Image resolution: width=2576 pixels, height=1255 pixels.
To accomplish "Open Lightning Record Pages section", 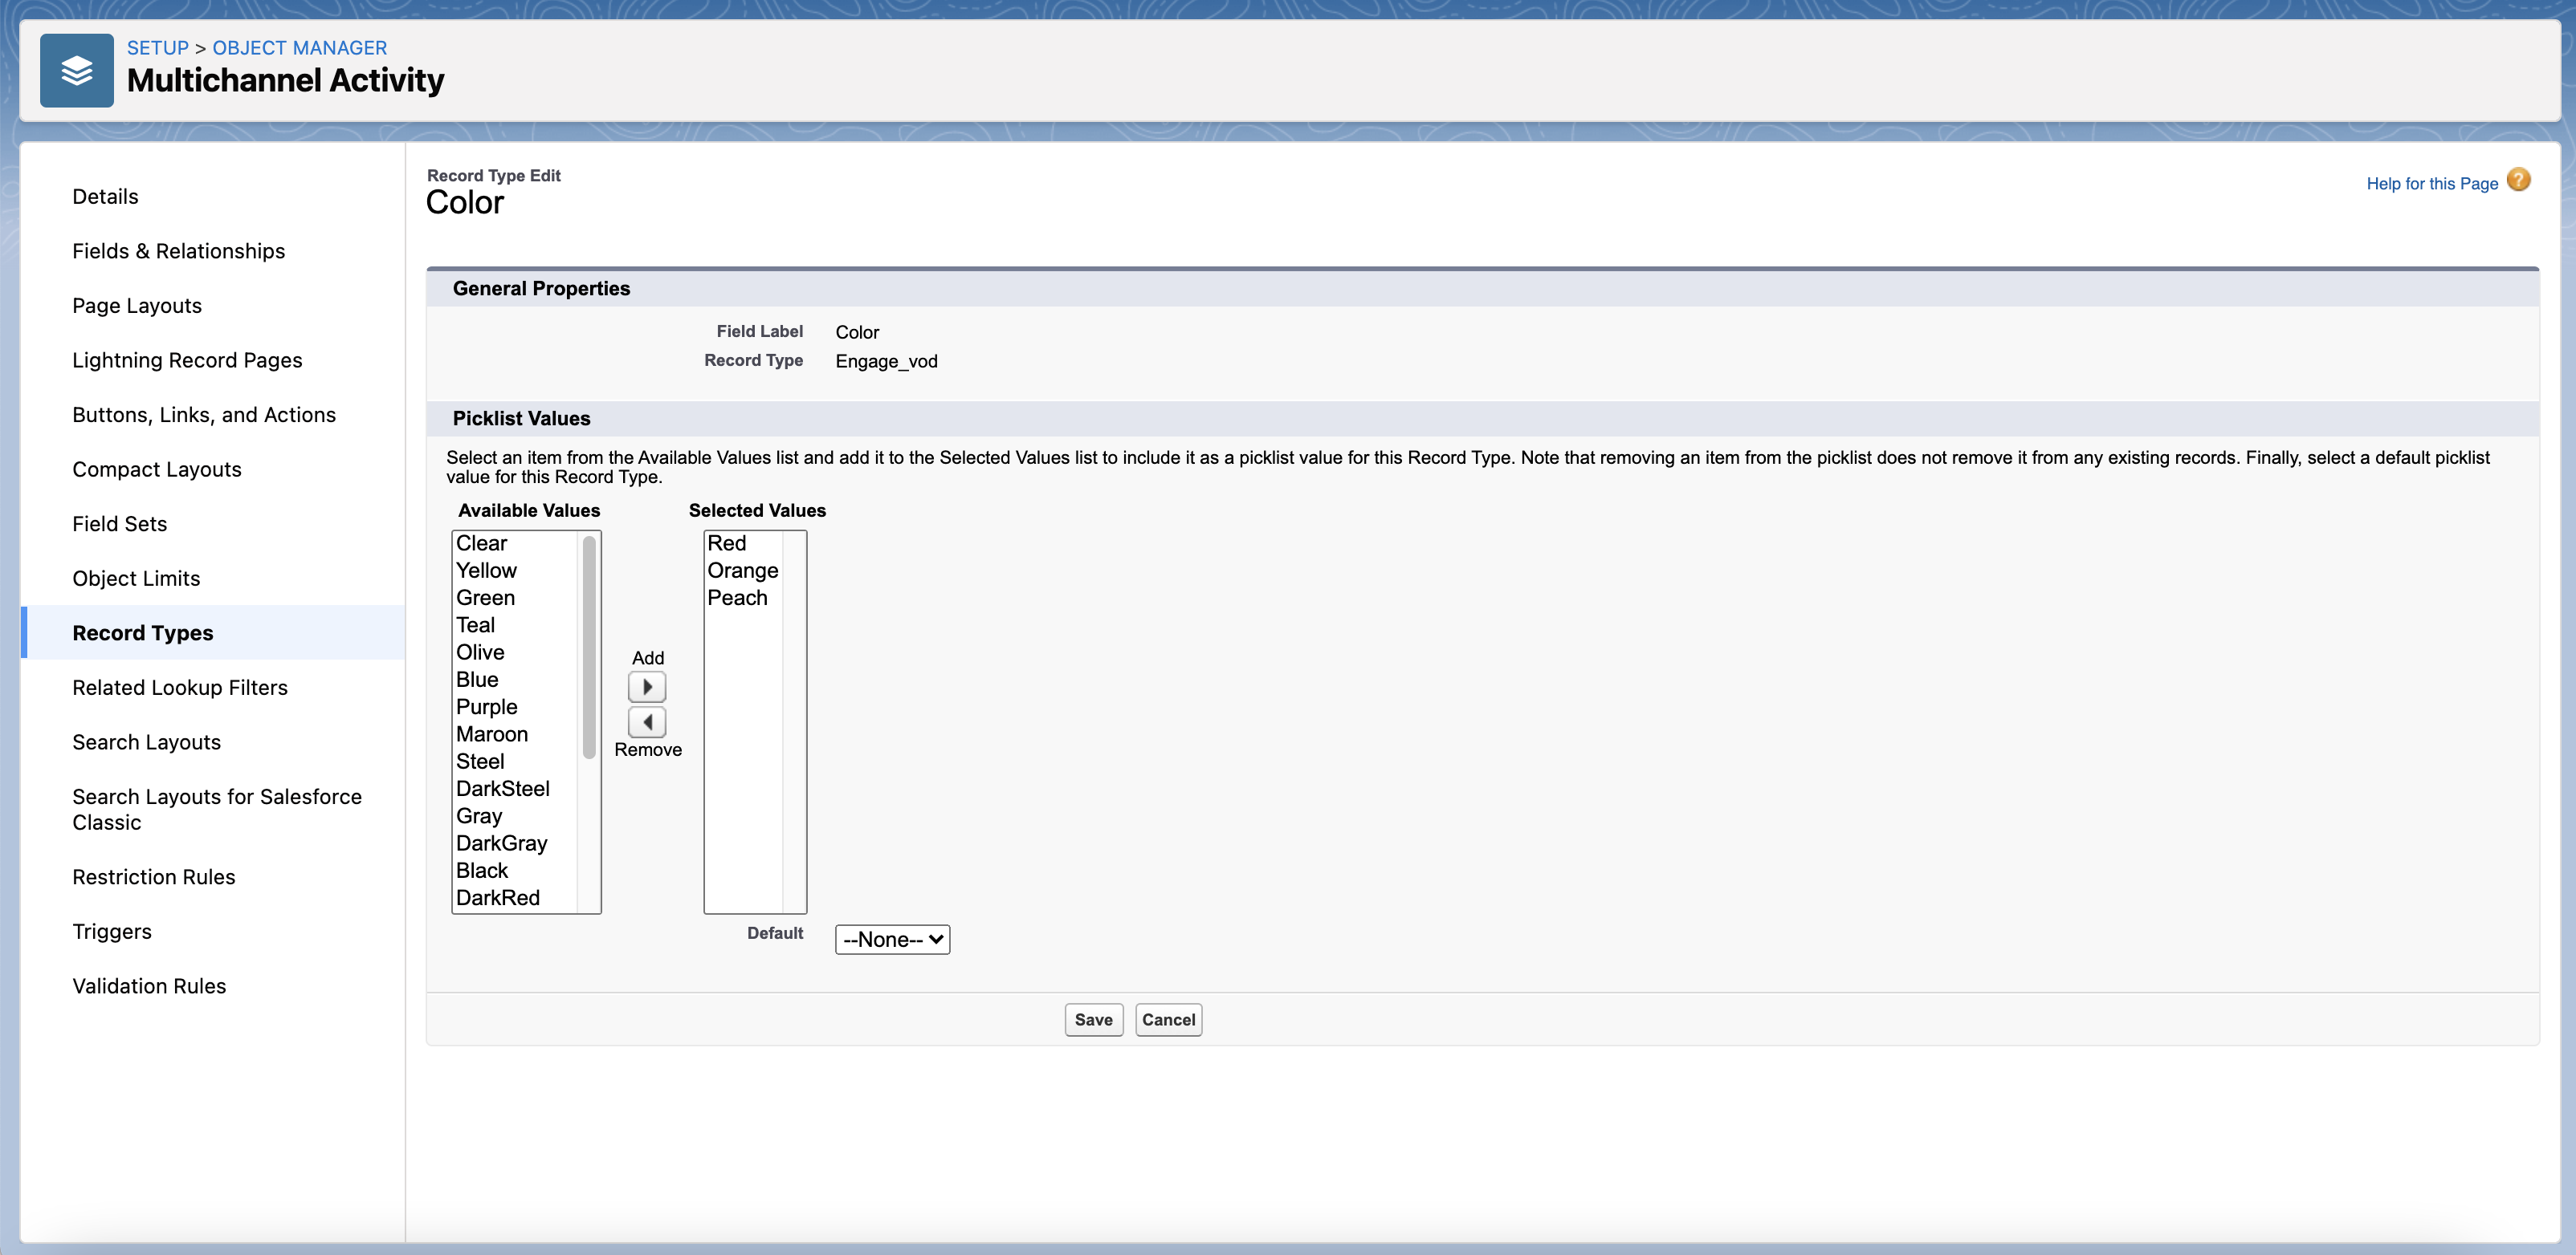I will coord(187,359).
